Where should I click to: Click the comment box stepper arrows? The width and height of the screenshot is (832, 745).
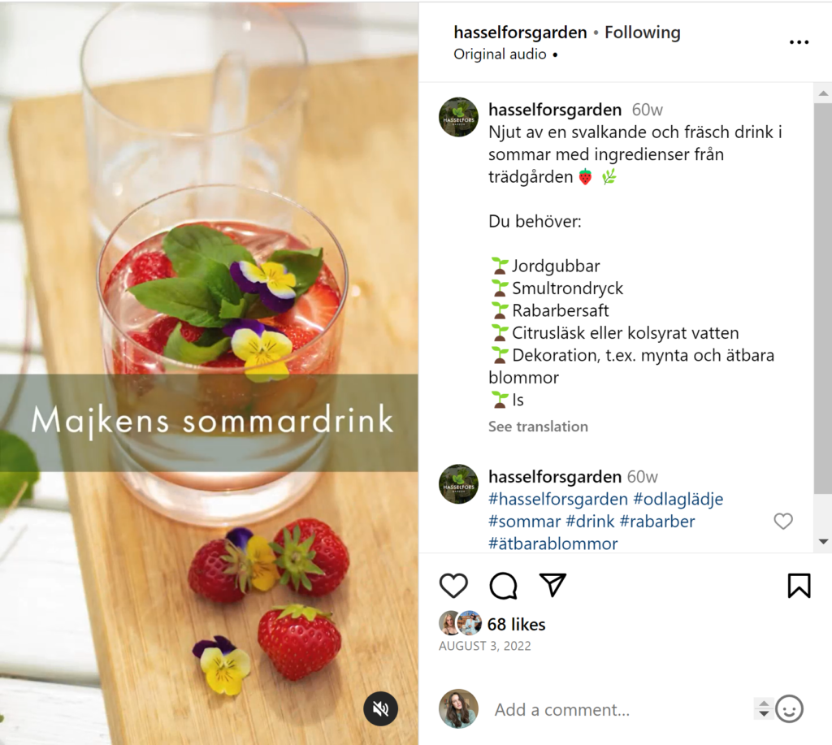[763, 708]
